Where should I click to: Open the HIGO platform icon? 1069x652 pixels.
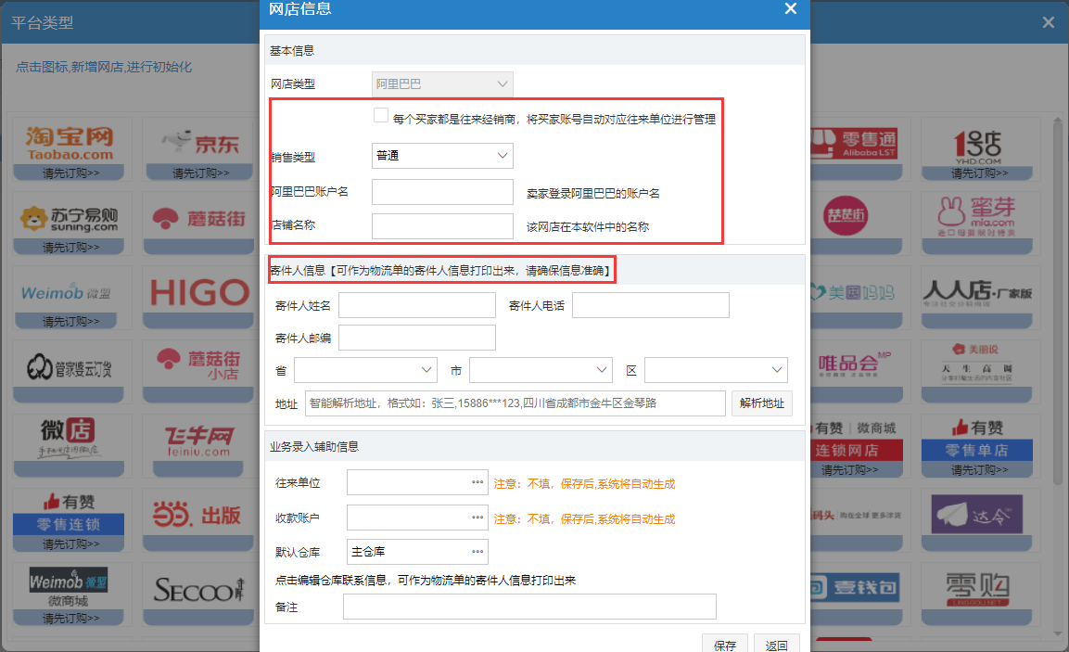coord(199,292)
